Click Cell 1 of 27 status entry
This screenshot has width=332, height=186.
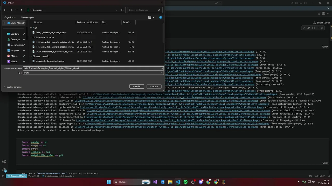click(320, 176)
